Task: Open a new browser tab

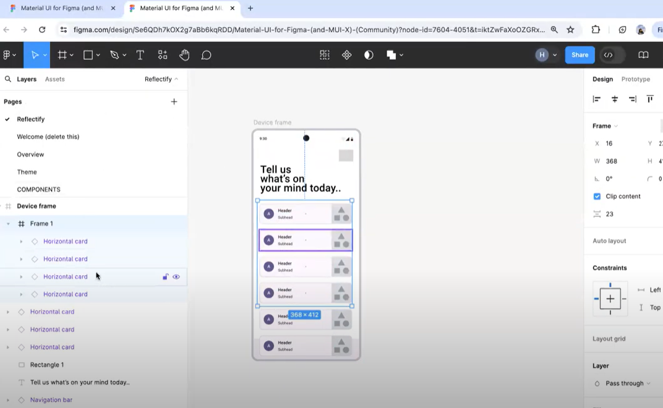Action: (250, 8)
